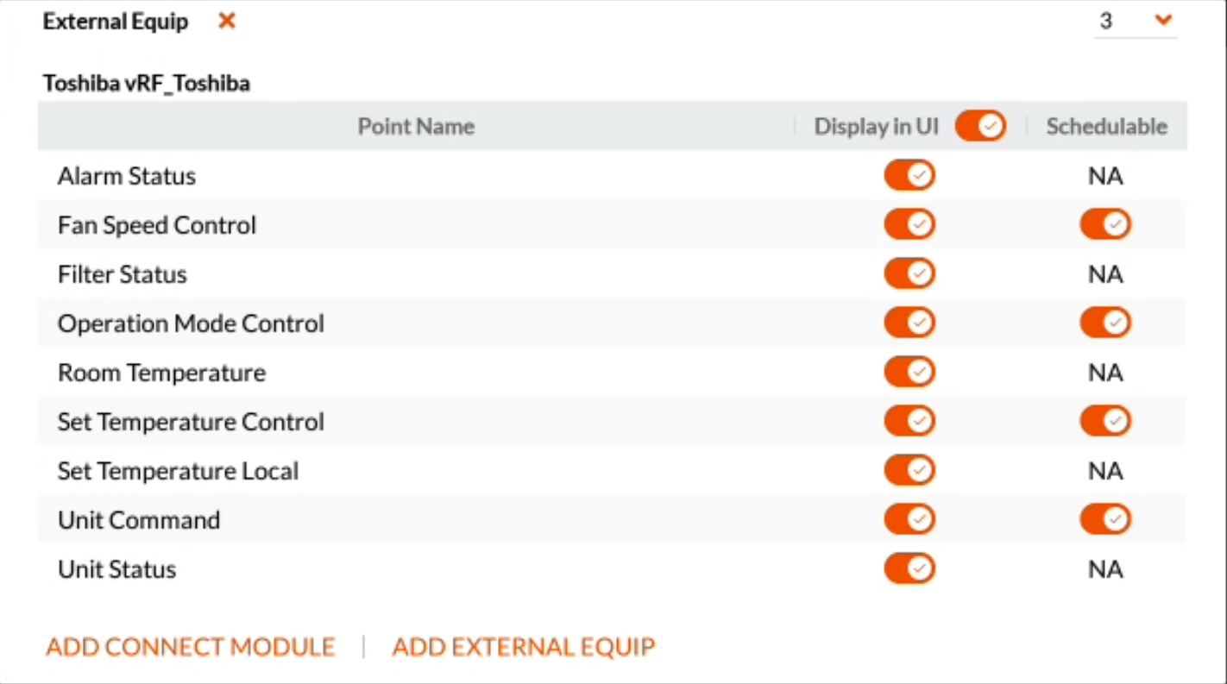The width and height of the screenshot is (1227, 684).
Task: Click the ADD EXTERNAL EQUIP link
Action: (x=524, y=647)
